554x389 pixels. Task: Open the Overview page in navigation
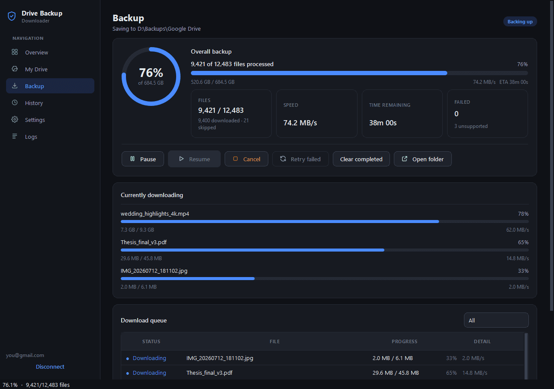tap(50, 52)
